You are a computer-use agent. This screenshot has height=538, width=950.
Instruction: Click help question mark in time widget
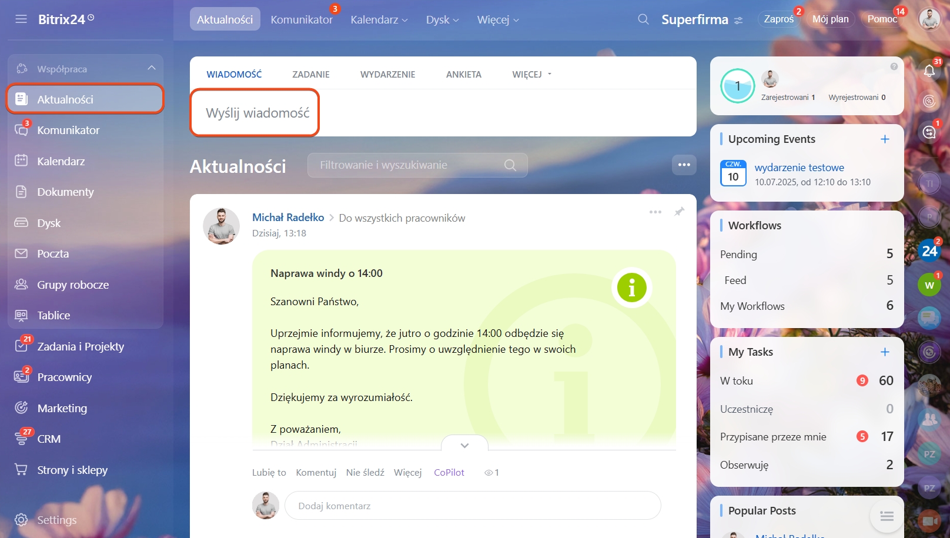pos(894,66)
